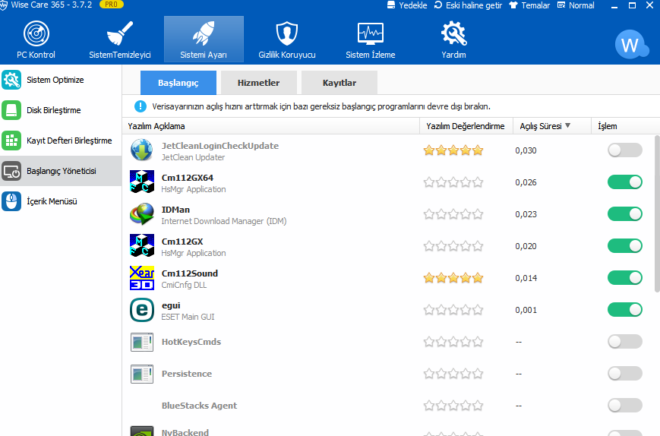This screenshot has height=436, width=660.
Task: Click Kayıt Defteri Birleştirme sidebar icon
Action: [x=11, y=141]
